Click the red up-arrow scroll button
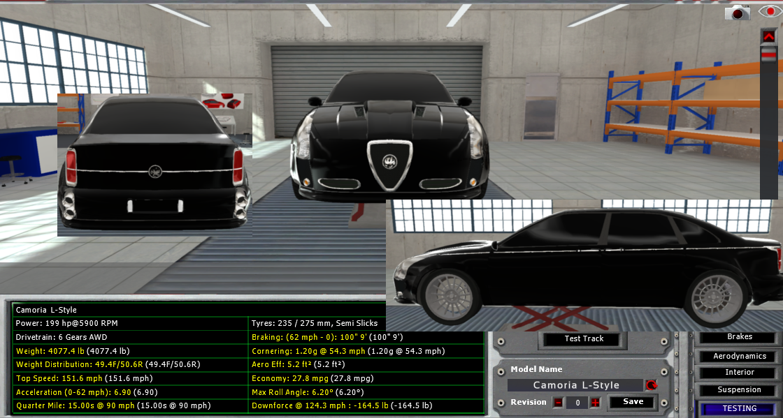Viewport: 783px width, 418px height. (x=768, y=36)
